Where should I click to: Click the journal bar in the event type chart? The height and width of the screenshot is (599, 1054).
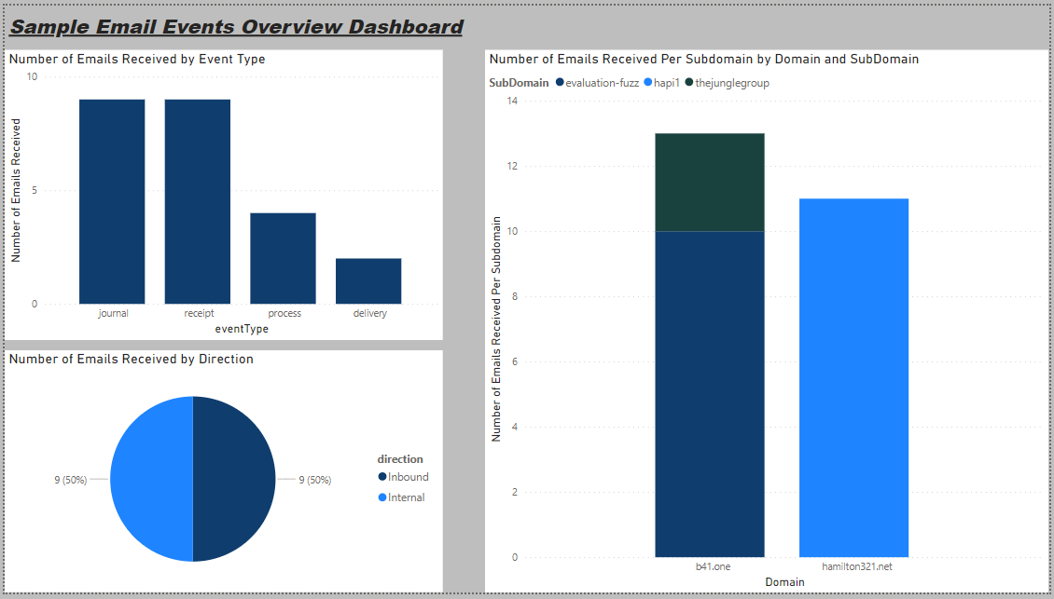(x=112, y=201)
